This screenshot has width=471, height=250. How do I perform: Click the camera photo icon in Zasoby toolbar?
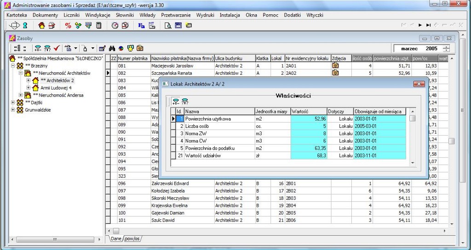click(140, 48)
